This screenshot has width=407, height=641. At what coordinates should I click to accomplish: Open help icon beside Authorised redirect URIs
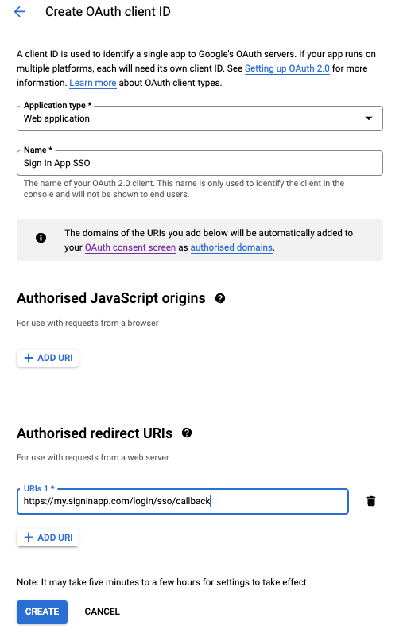tap(187, 433)
